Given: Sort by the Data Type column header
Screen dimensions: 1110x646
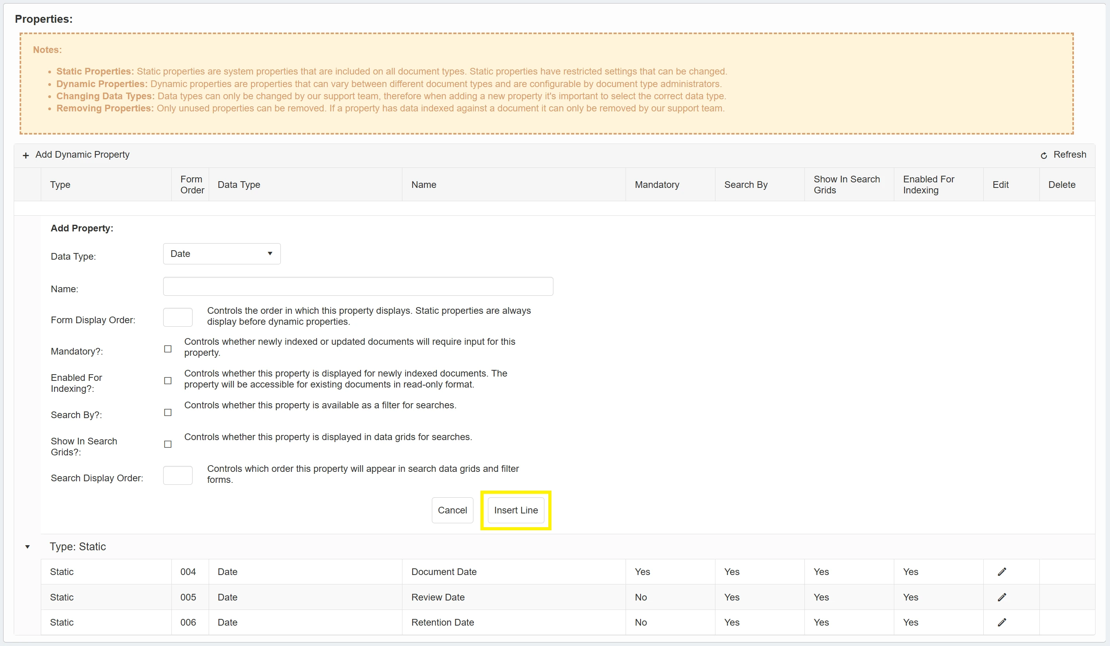Looking at the screenshot, I should (x=306, y=184).
